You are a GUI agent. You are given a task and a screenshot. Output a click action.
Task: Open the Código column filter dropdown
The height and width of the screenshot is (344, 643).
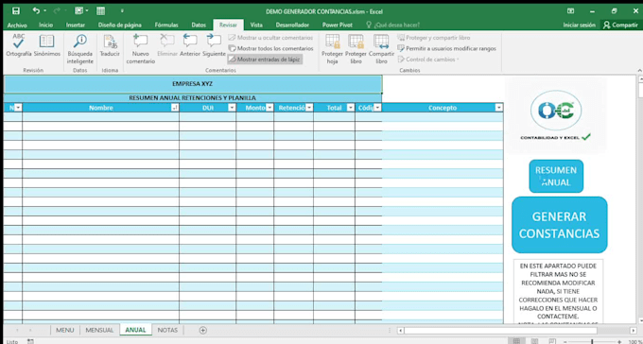[x=377, y=108]
